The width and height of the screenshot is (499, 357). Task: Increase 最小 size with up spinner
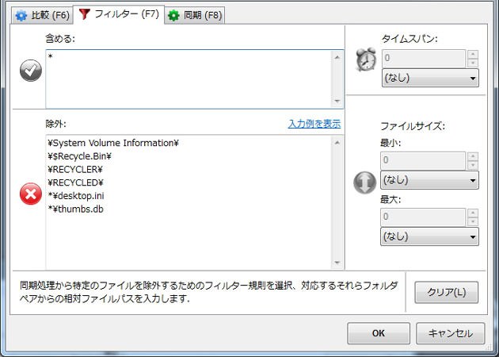(x=473, y=156)
